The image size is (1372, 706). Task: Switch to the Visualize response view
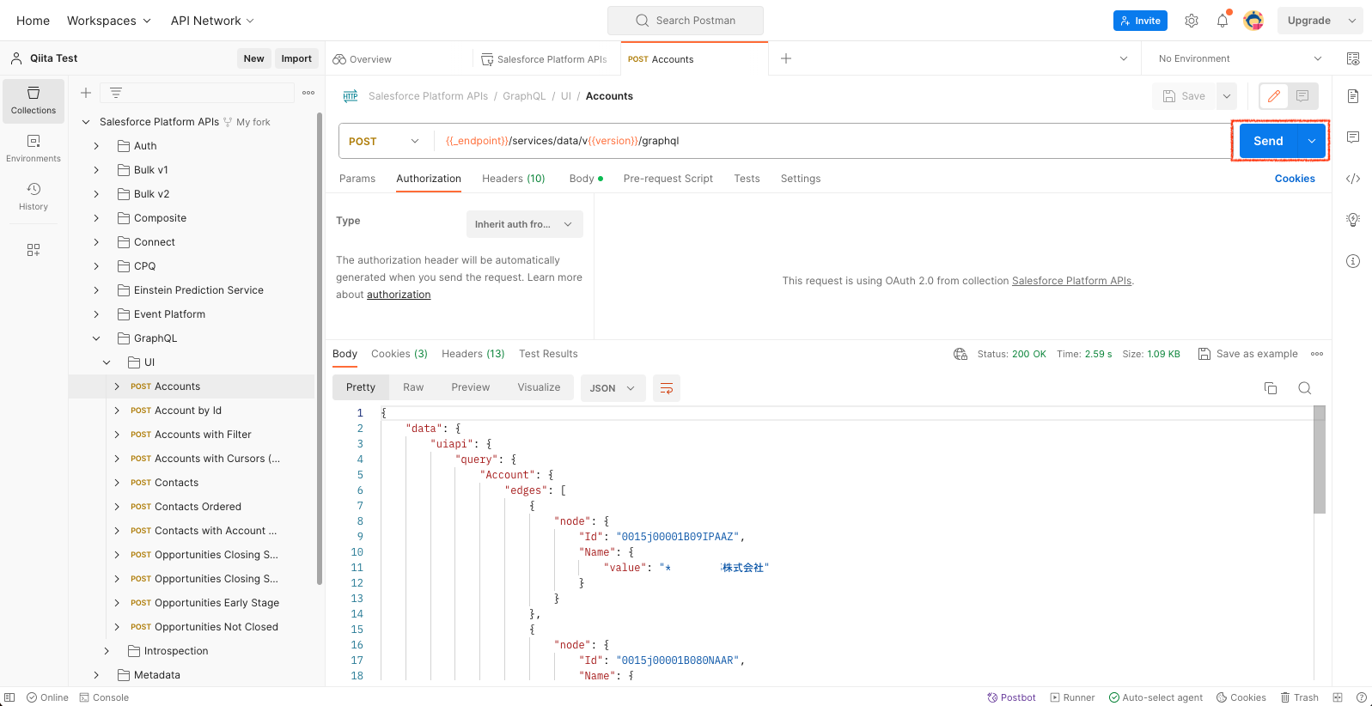(x=539, y=387)
